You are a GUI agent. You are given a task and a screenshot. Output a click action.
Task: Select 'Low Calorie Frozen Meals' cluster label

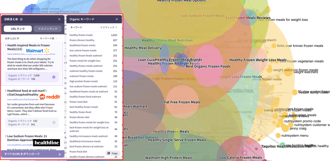[241, 158]
